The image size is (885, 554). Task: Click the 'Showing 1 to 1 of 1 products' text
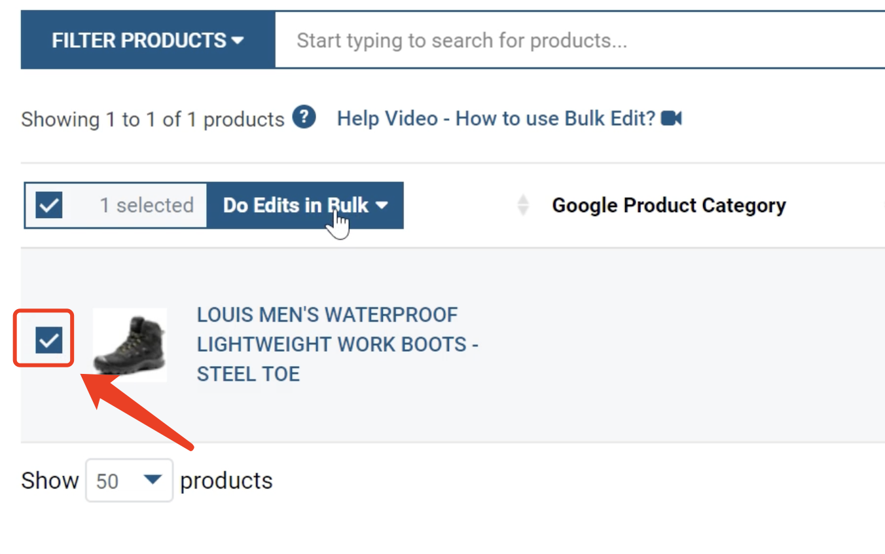(153, 120)
